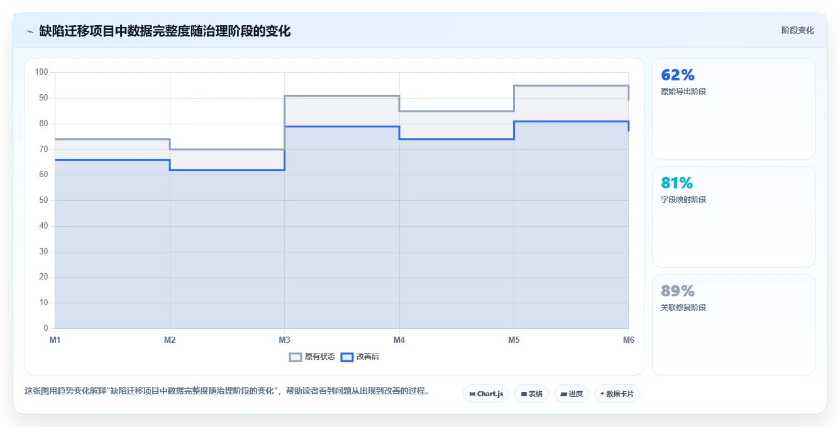Click the gray 原有状态 legend swatch
Viewport: 840px width, 427px height.
[296, 357]
